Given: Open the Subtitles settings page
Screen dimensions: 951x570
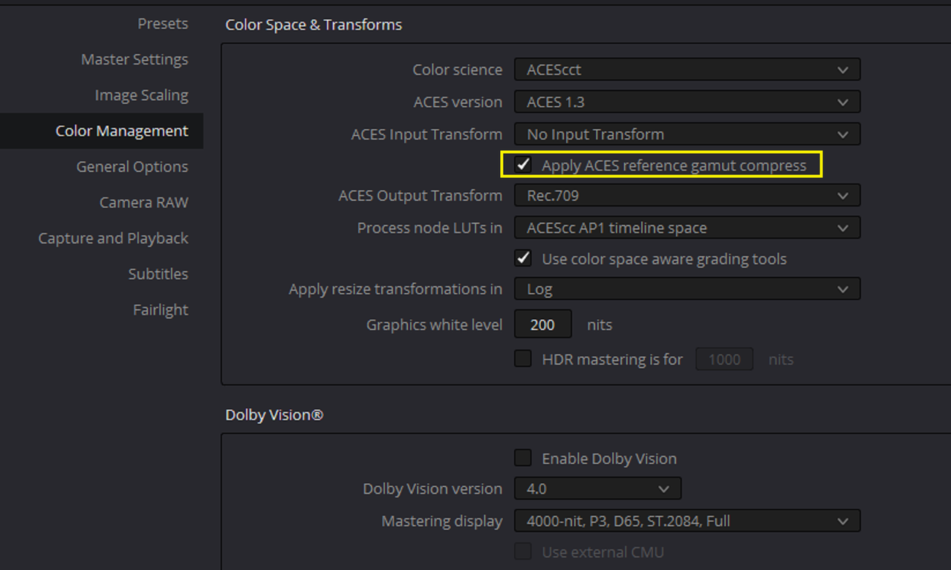Looking at the screenshot, I should coord(158,274).
